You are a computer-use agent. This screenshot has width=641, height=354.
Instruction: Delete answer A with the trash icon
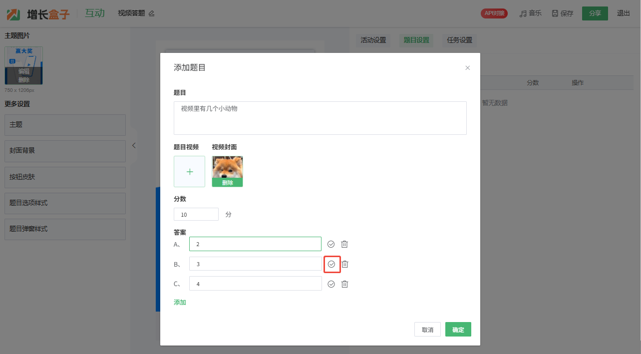pos(344,244)
